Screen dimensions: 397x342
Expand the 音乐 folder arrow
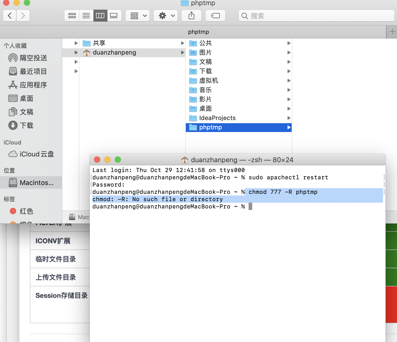pyautogui.click(x=289, y=90)
